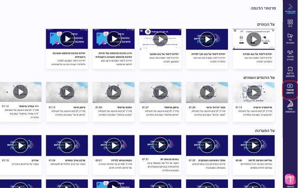Viewport: 298px width, 188px height.
Task: Play the 'פרזנטציה אישית' video
Action: pos(254,92)
